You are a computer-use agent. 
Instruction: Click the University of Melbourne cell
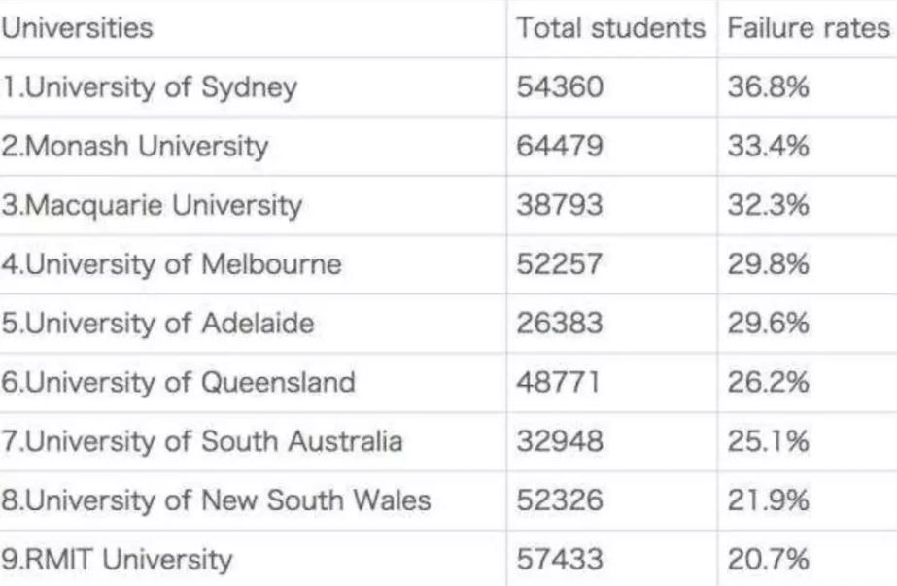[172, 264]
